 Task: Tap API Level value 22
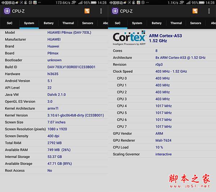coord(49,88)
